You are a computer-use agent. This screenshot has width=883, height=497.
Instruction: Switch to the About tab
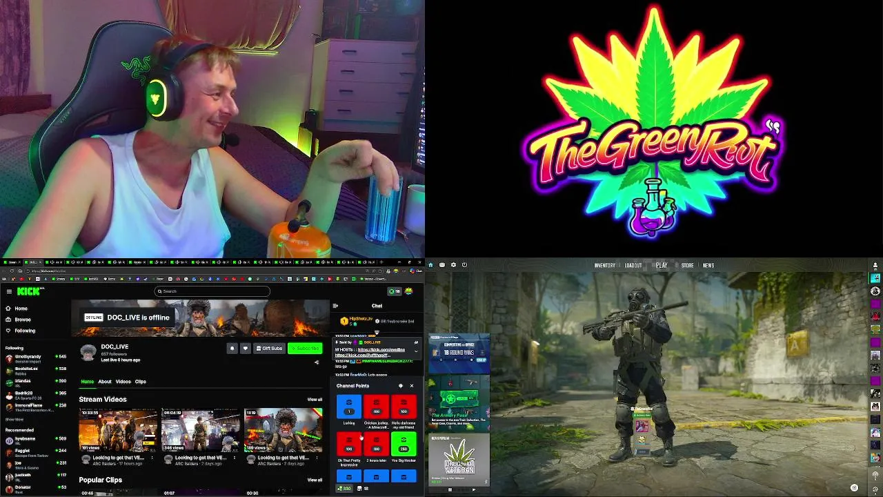(x=104, y=382)
